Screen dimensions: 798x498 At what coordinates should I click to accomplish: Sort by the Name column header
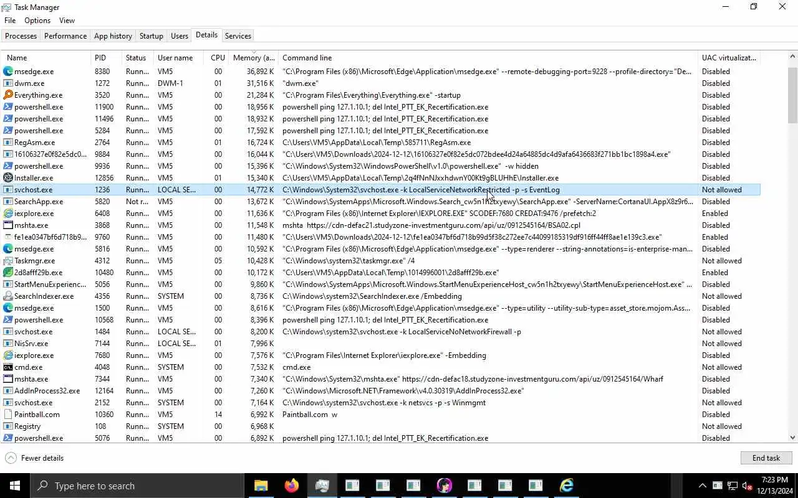coord(46,58)
